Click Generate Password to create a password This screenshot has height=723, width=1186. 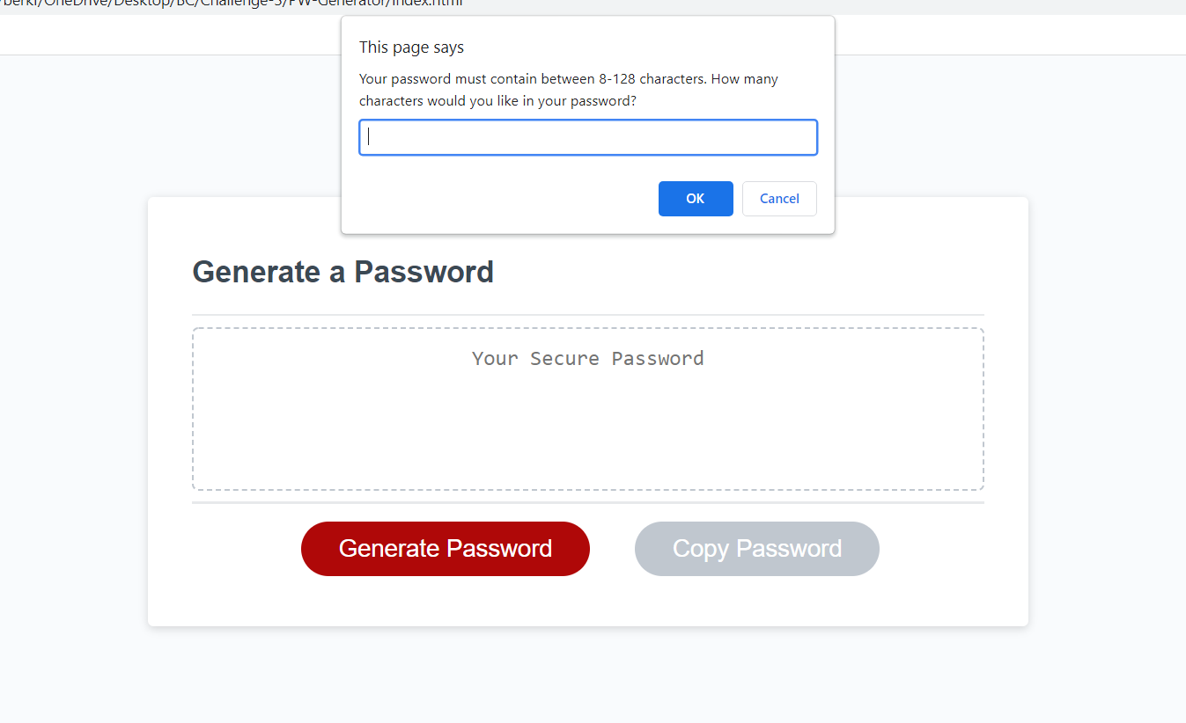(445, 548)
